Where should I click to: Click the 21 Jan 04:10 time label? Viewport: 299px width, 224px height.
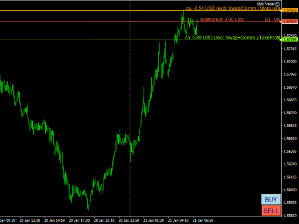coord(178,220)
